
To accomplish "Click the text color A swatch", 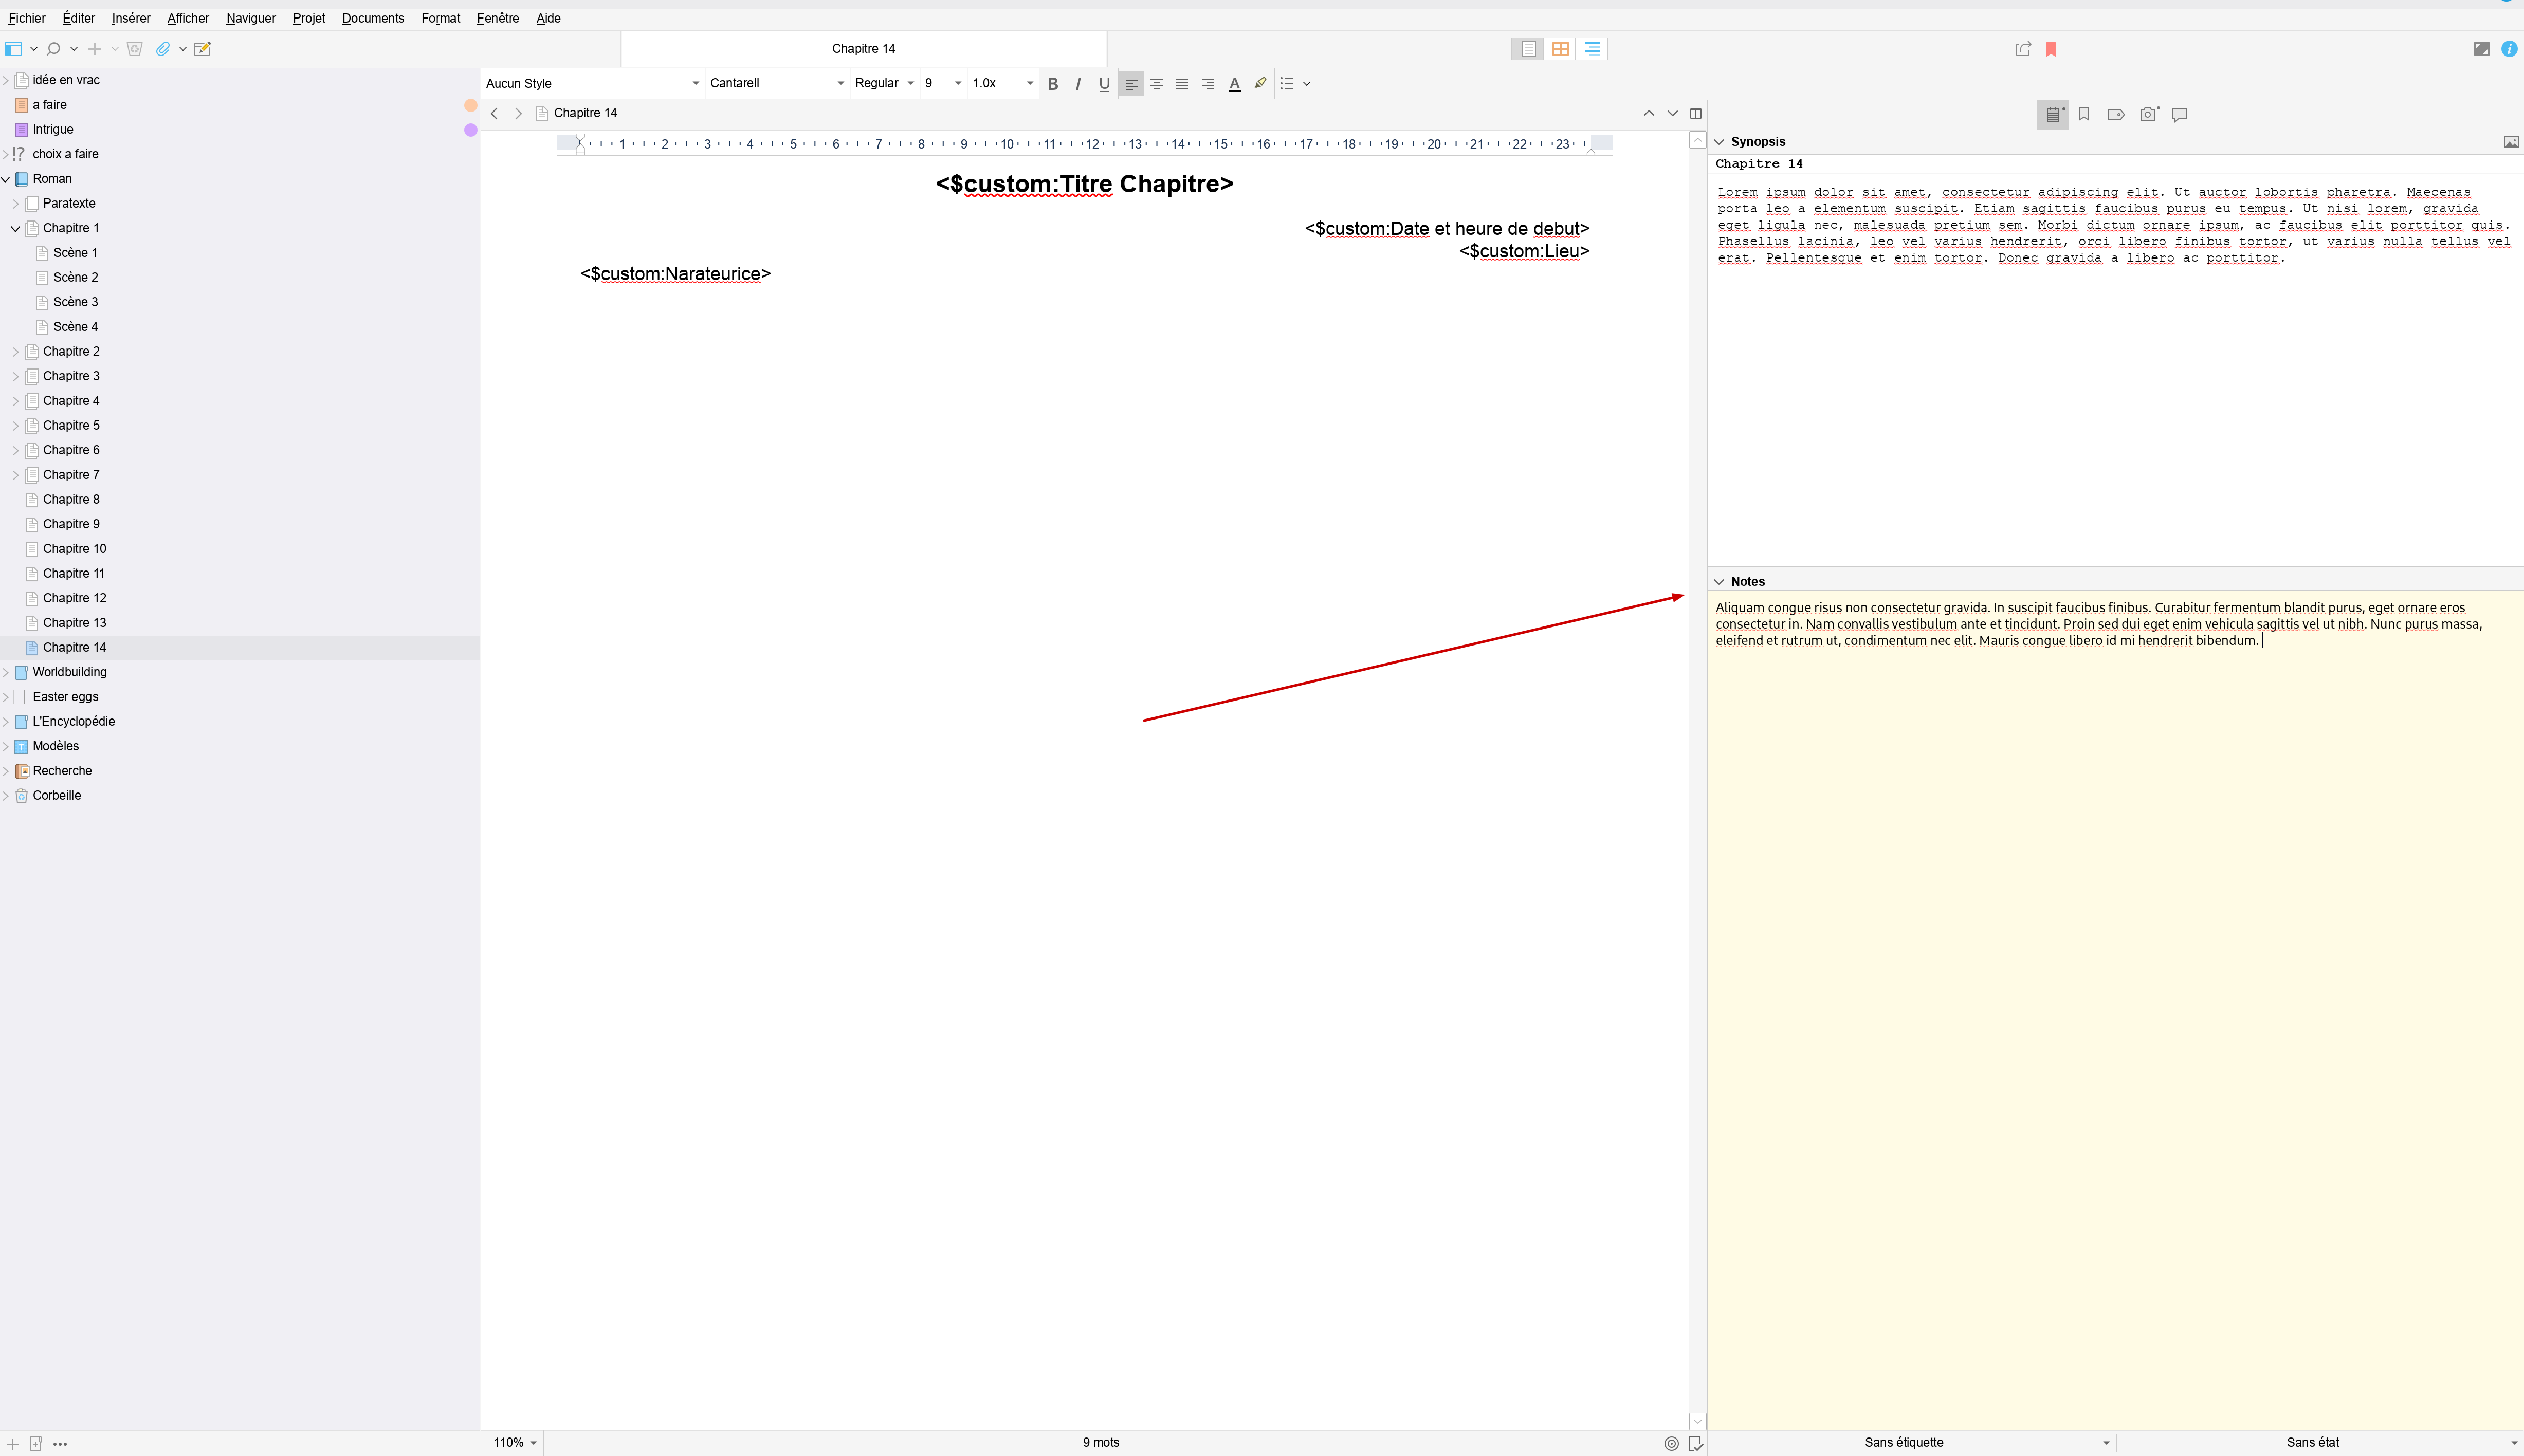I will (1234, 84).
